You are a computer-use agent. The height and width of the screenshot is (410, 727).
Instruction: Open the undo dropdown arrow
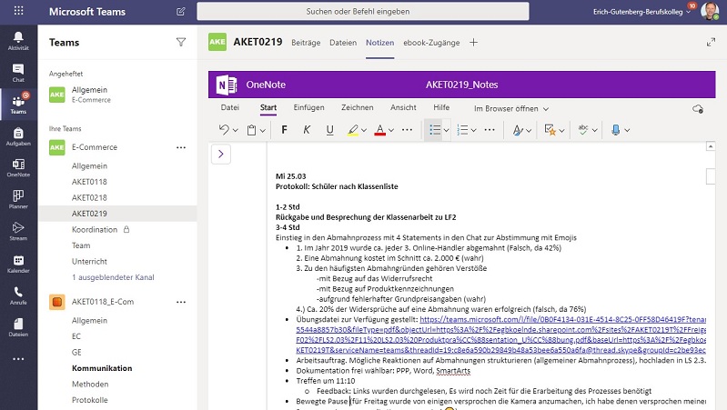tap(235, 131)
